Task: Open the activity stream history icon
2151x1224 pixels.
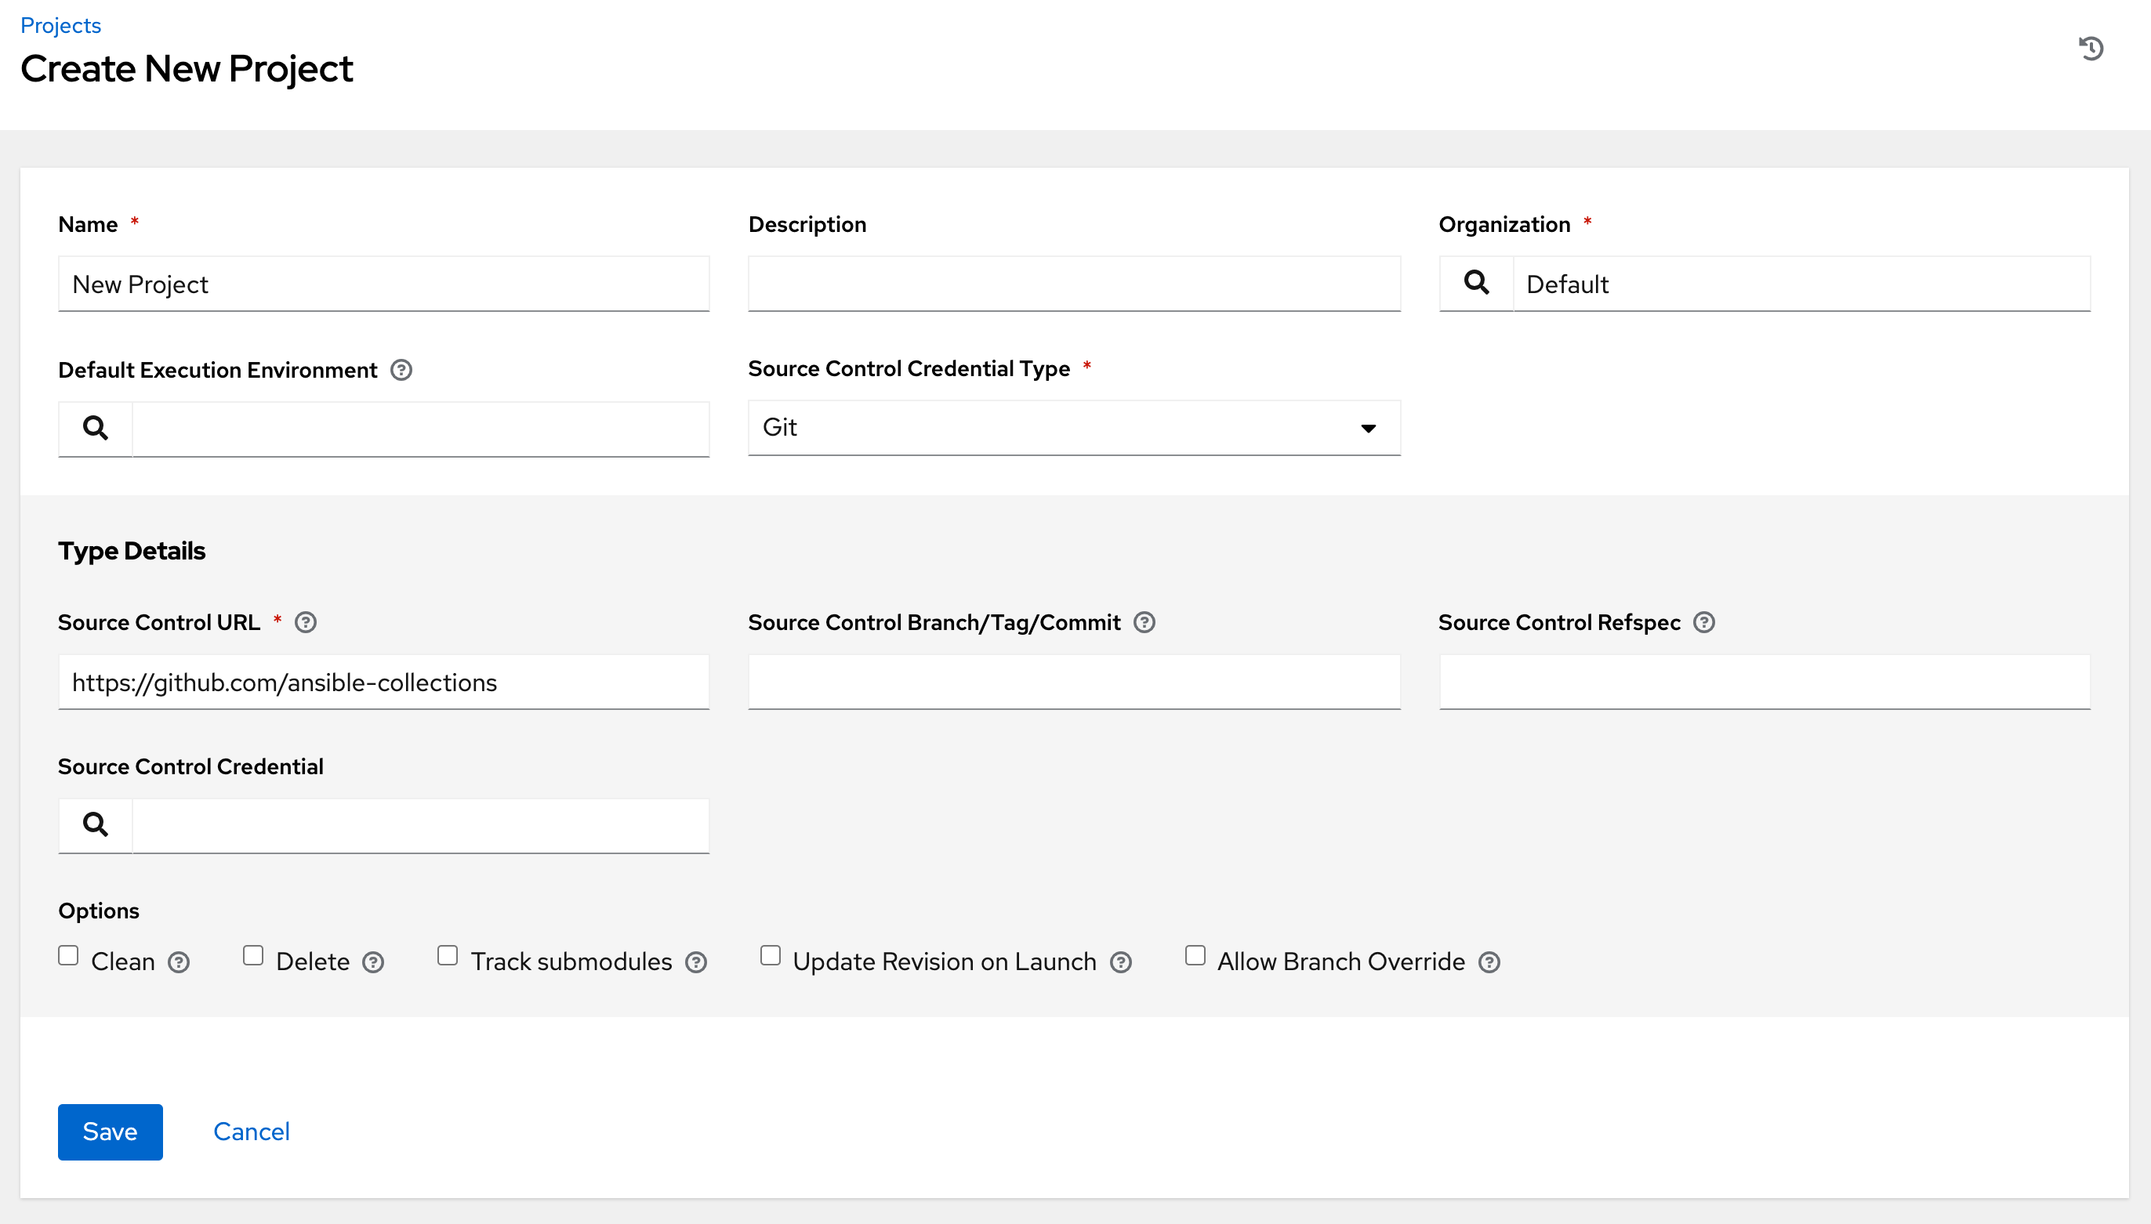Action: (2091, 48)
